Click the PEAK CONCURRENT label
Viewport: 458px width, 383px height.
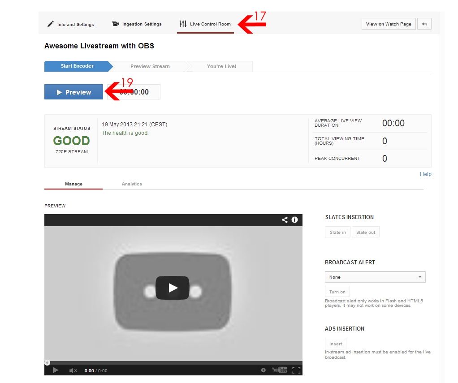click(x=337, y=158)
